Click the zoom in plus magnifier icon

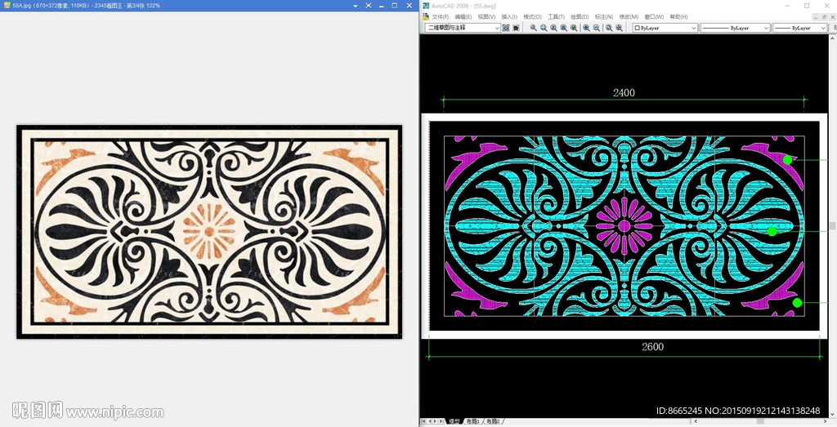click(x=586, y=28)
